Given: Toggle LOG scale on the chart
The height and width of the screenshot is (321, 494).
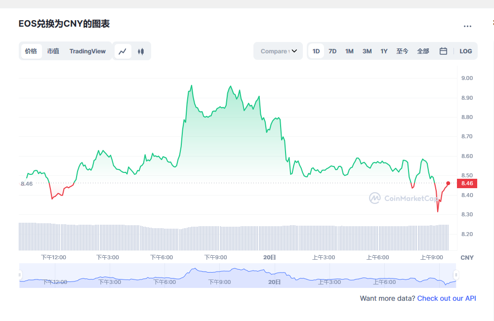Looking at the screenshot, I should [465, 51].
